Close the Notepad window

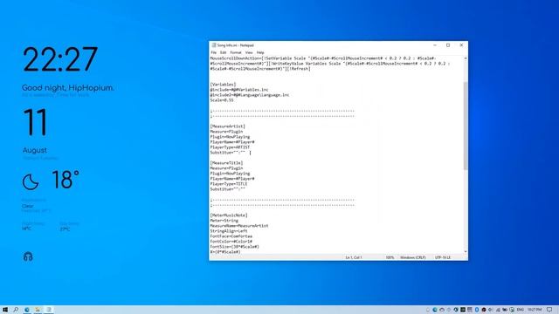coord(461,45)
